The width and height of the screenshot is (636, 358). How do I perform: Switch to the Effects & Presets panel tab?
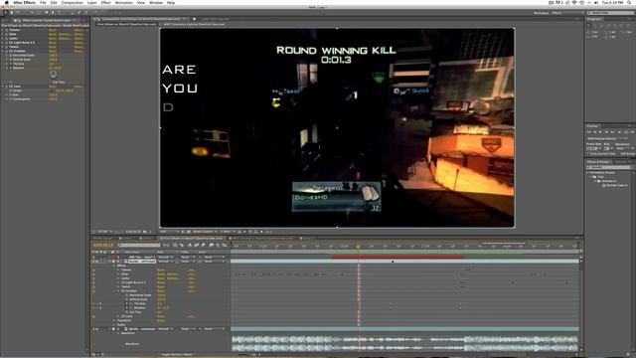(598, 162)
